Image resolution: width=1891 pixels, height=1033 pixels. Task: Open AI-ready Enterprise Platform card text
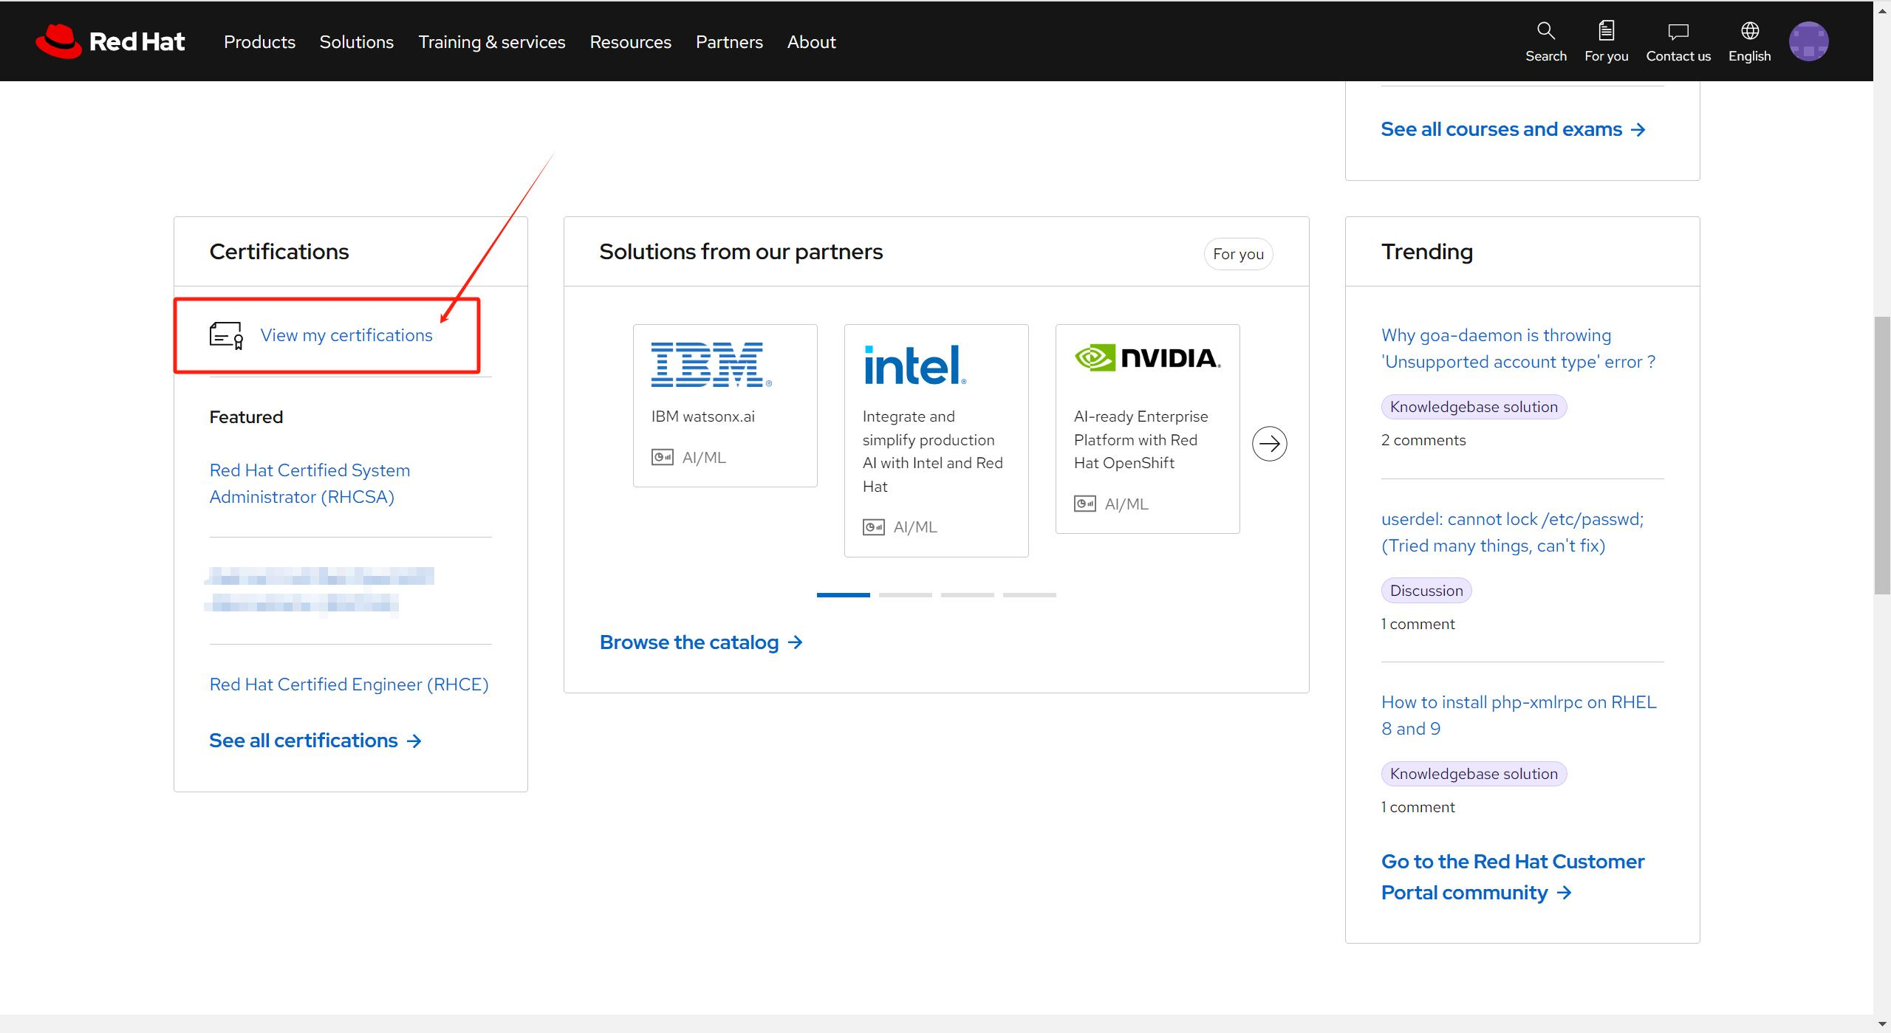pos(1141,439)
